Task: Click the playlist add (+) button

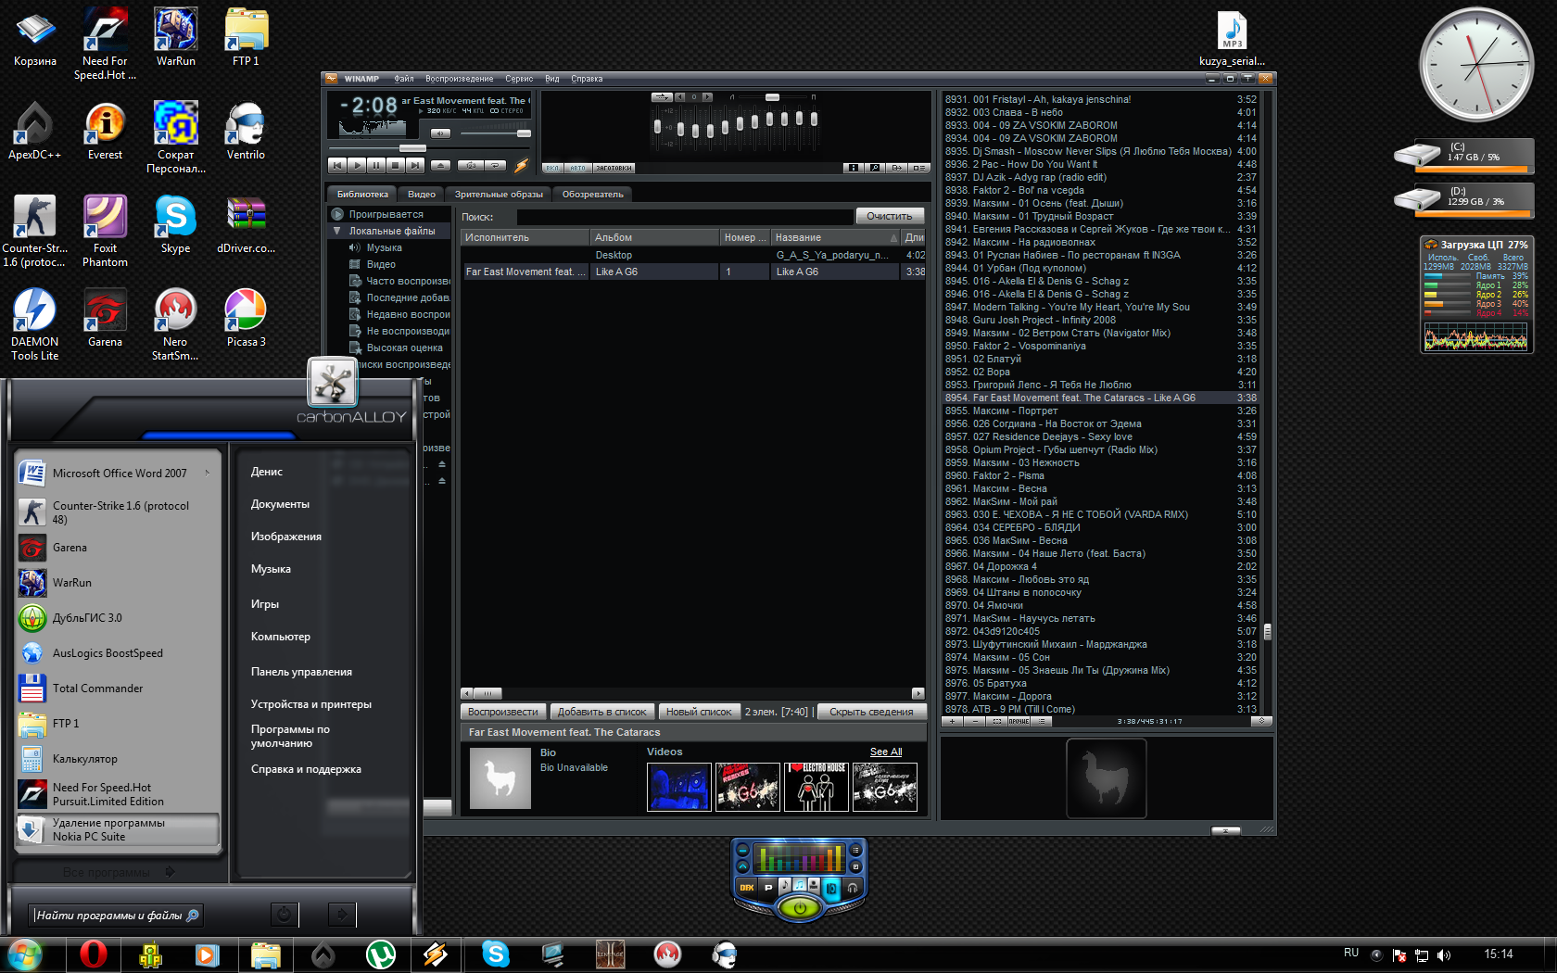Action: (x=952, y=721)
